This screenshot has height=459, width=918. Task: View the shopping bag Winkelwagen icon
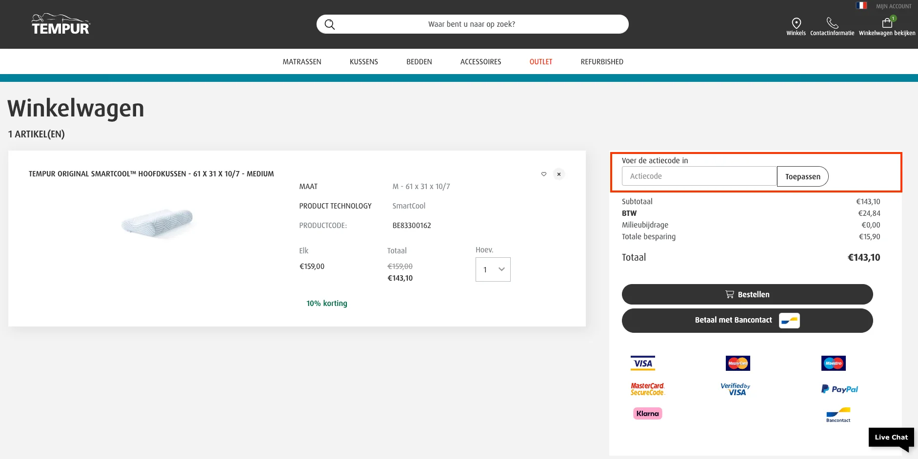click(x=887, y=23)
